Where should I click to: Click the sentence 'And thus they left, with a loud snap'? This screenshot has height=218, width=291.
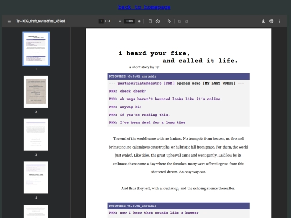(150, 188)
